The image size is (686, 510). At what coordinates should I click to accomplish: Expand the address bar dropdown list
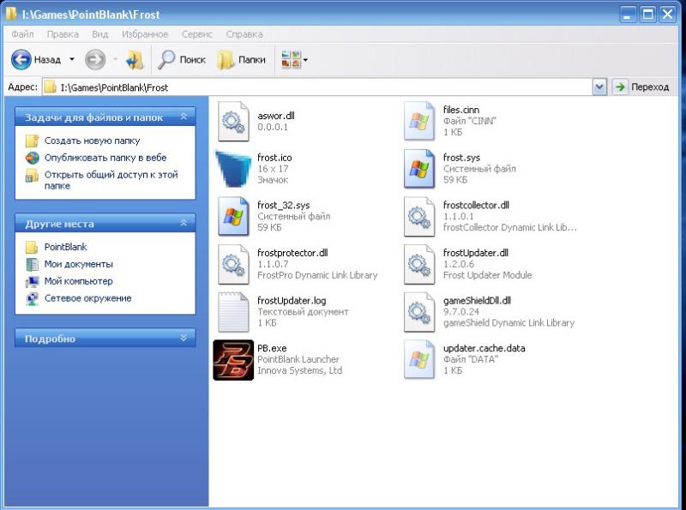599,87
